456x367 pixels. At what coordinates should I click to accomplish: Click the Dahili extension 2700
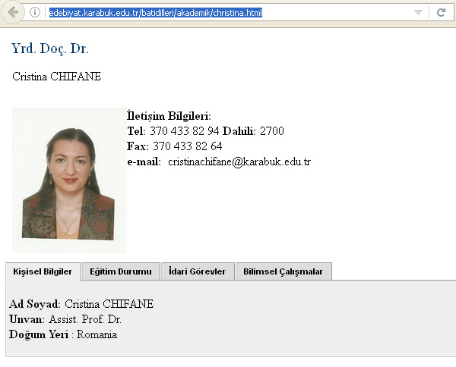pyautogui.click(x=271, y=131)
